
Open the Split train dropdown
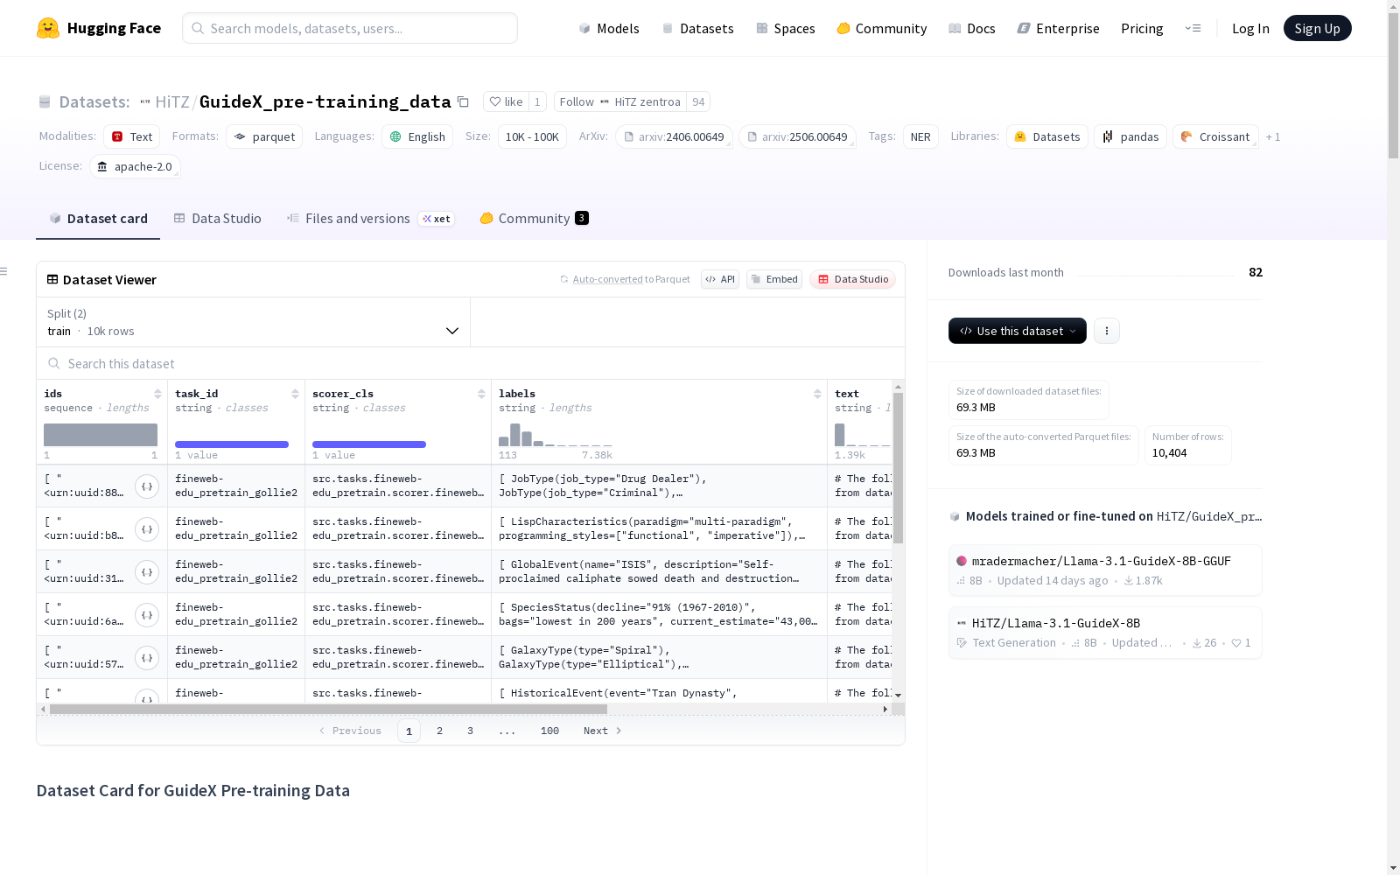click(x=254, y=322)
